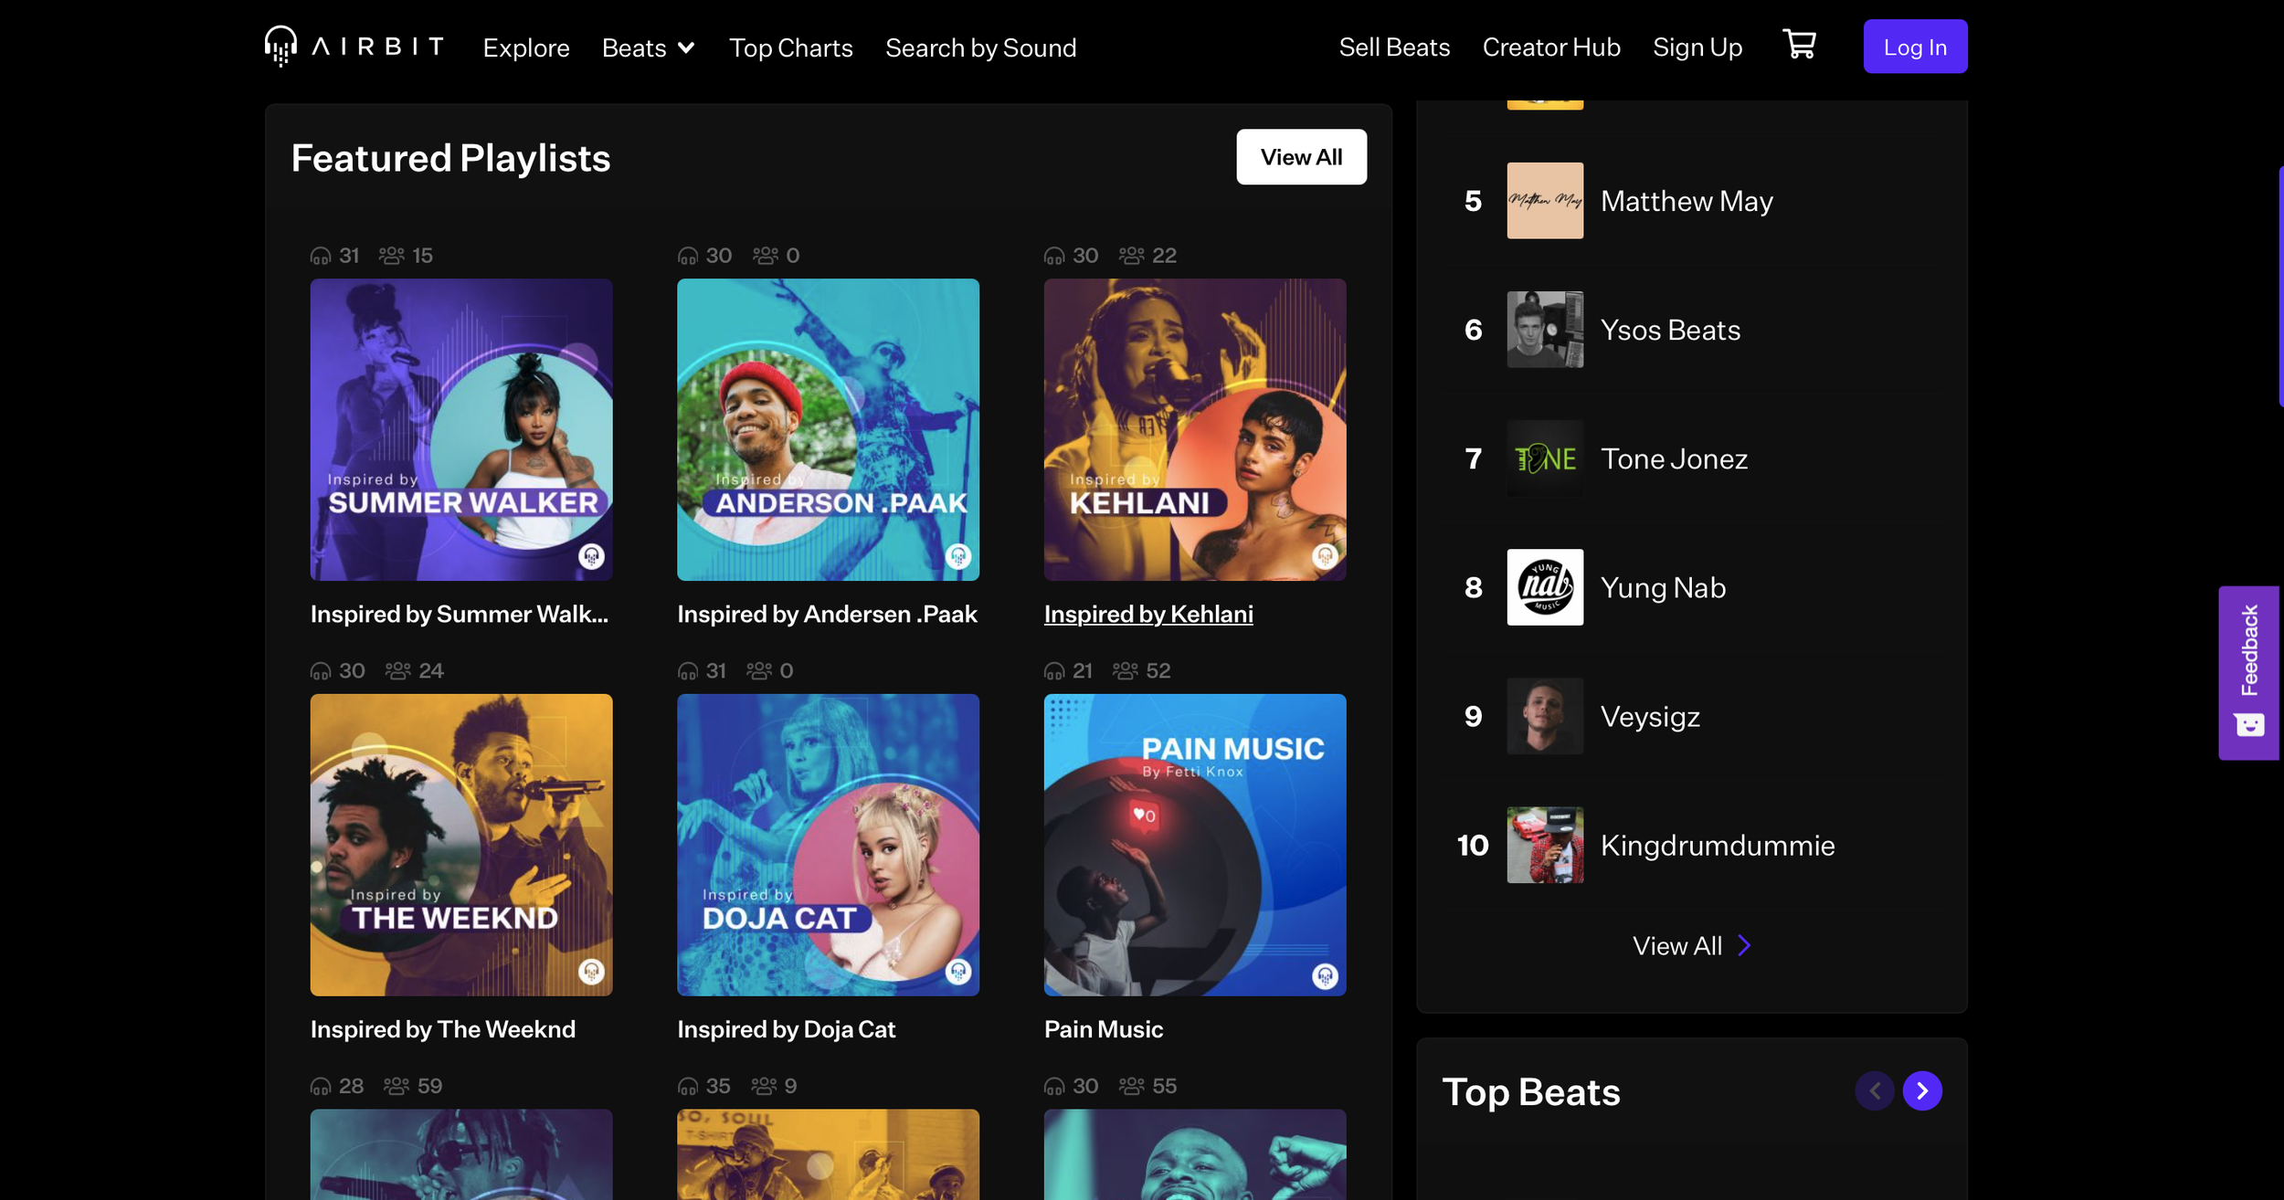
Task: Go to previous Top Beats slide arrow
Action: [x=1875, y=1090]
